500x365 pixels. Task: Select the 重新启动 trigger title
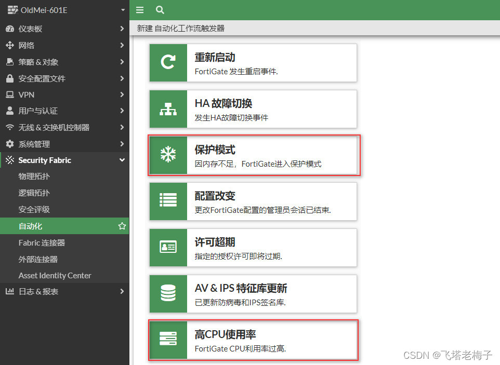coord(215,57)
